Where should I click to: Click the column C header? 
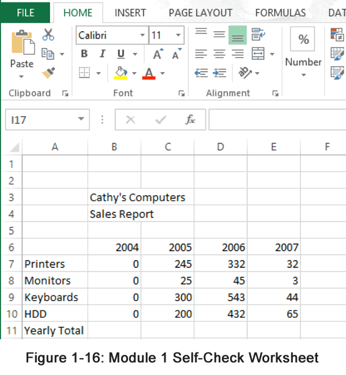click(x=167, y=147)
